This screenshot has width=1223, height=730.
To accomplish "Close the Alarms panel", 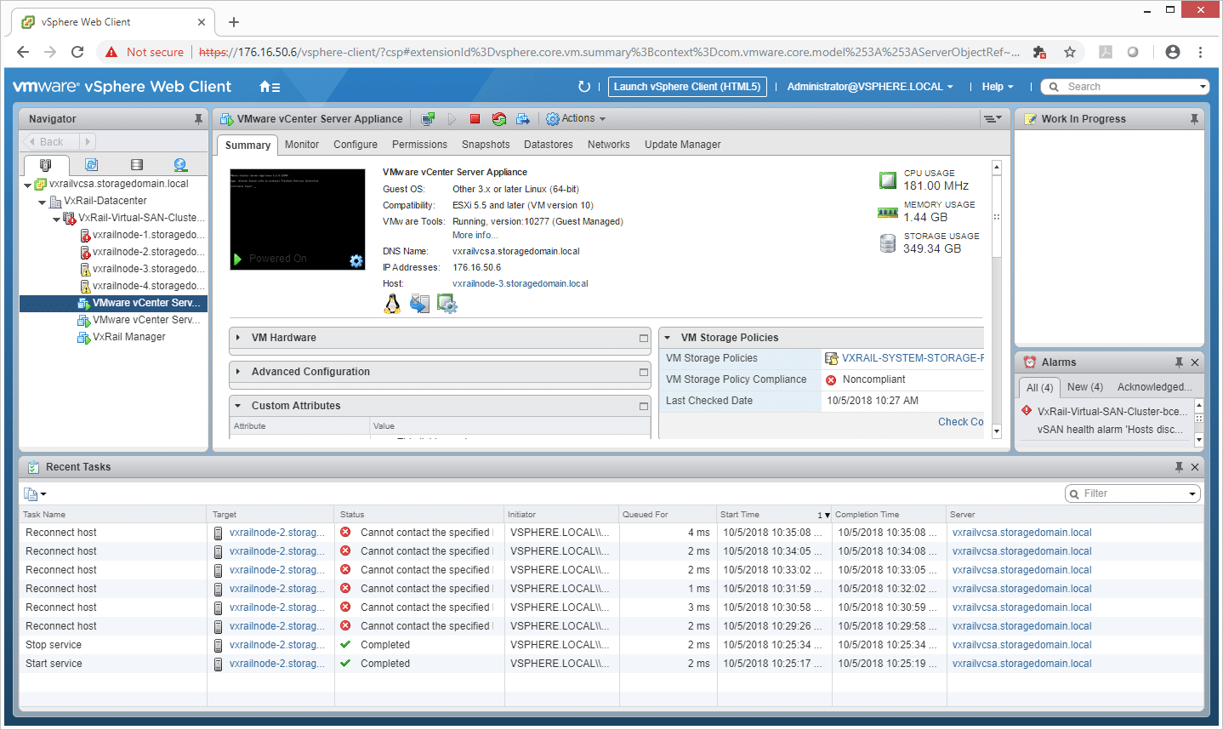I will point(1195,362).
